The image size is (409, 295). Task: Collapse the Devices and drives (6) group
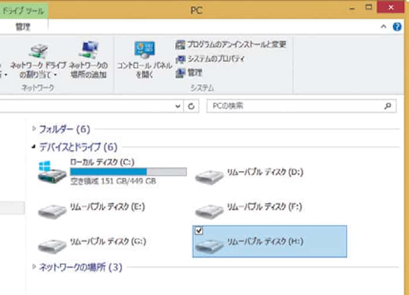[x=35, y=147]
